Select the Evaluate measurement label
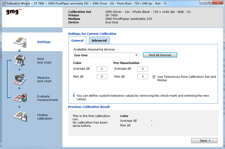 click(47, 98)
